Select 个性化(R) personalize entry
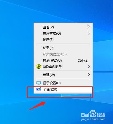 pyautogui.click(x=63, y=89)
